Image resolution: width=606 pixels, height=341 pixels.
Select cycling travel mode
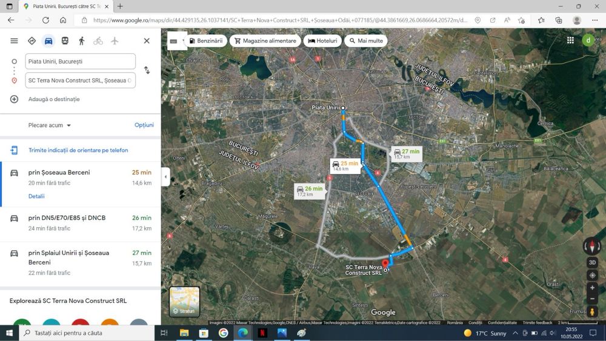tap(98, 41)
